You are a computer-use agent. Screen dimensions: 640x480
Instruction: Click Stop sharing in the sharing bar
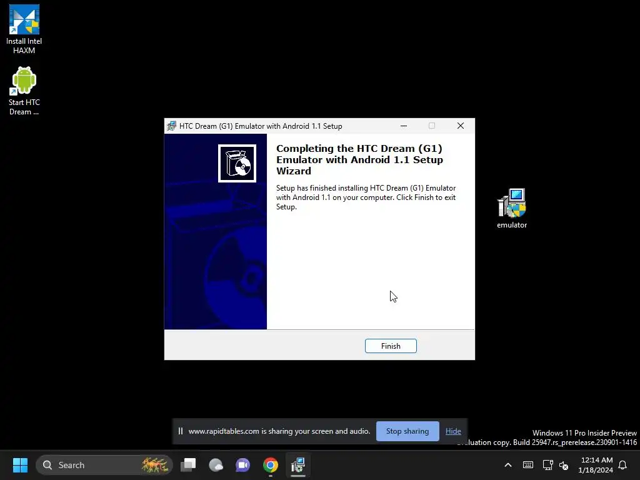[x=407, y=431]
